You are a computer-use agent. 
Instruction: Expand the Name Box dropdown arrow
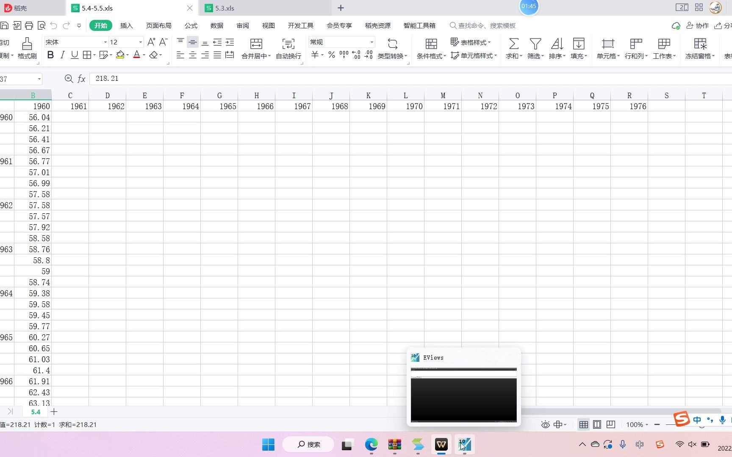[x=39, y=79]
